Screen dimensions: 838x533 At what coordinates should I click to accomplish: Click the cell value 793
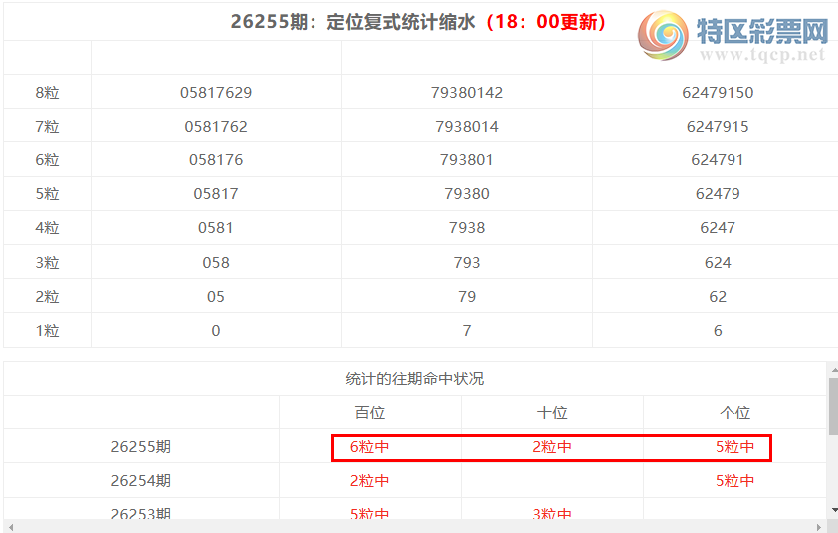467,262
